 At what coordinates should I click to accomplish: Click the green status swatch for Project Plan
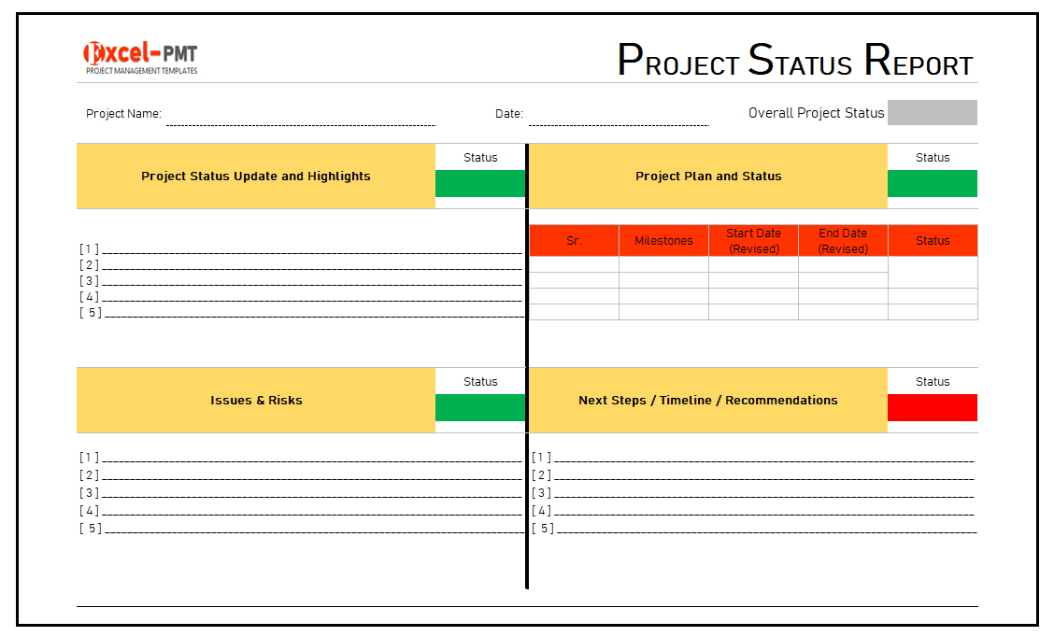coord(932,183)
